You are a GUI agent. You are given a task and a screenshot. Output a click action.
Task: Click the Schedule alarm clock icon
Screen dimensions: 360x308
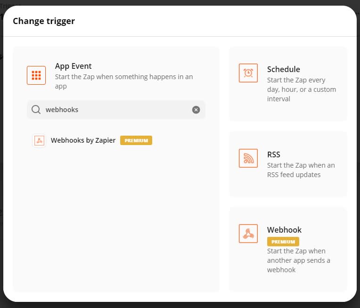(x=248, y=73)
